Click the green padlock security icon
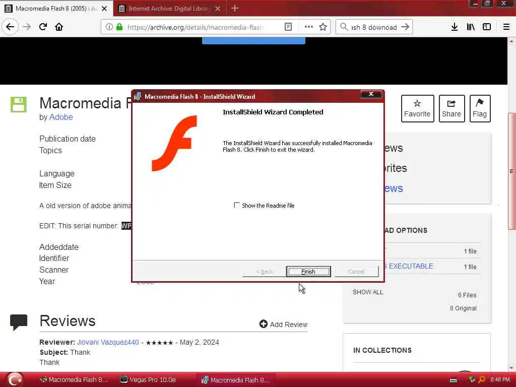The width and height of the screenshot is (516, 387). (119, 27)
